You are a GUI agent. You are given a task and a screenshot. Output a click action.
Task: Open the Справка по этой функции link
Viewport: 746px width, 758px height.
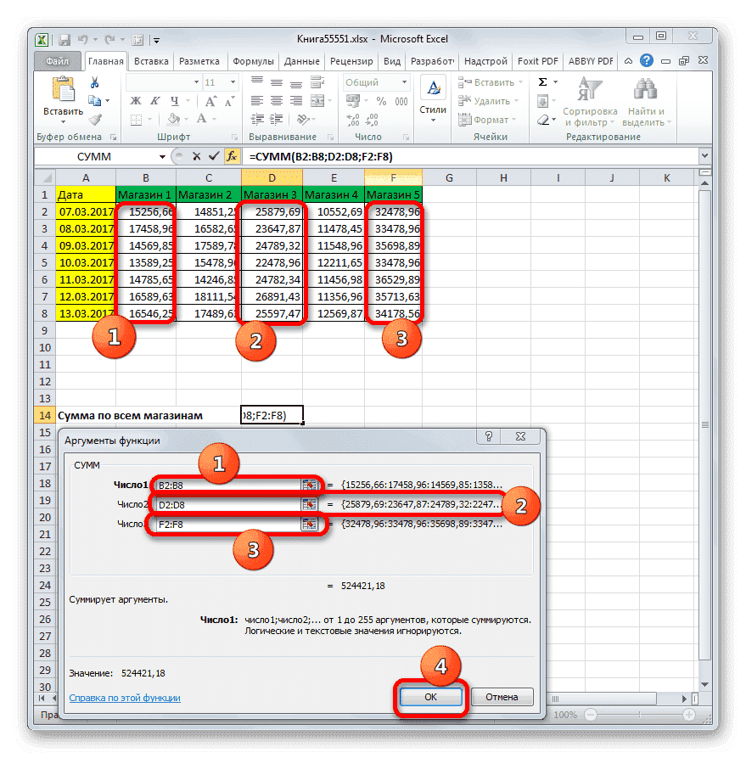point(125,698)
